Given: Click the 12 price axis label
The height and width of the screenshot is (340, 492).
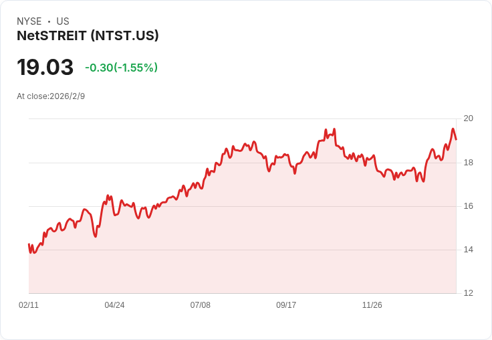Looking at the screenshot, I should point(469,293).
